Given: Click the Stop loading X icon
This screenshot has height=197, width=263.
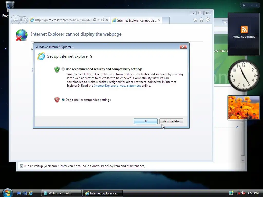Looking at the screenshot, I should click(107, 20).
